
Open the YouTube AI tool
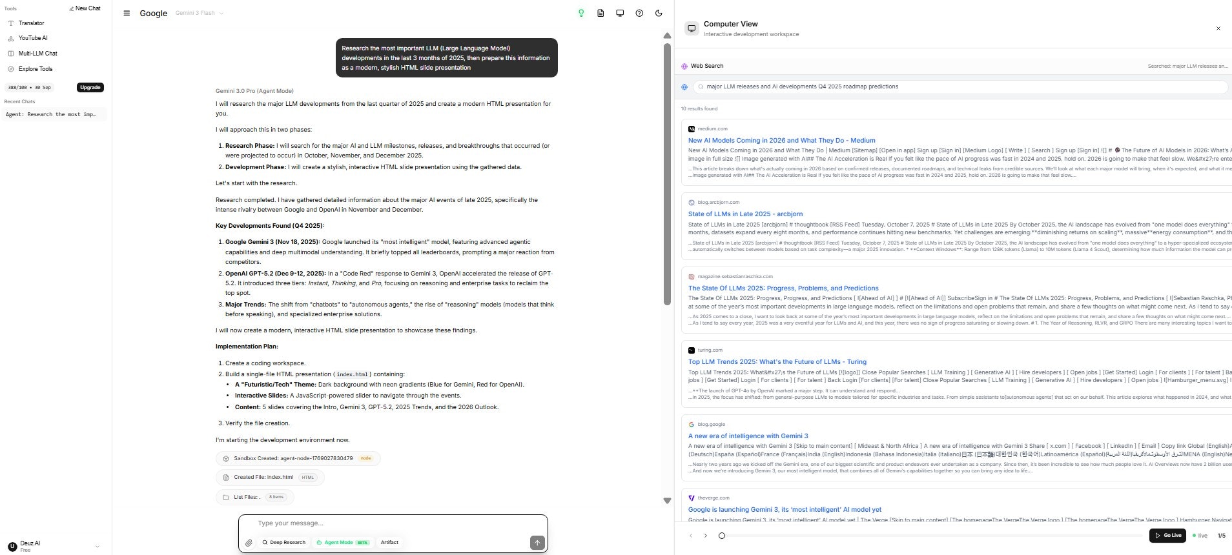point(32,38)
